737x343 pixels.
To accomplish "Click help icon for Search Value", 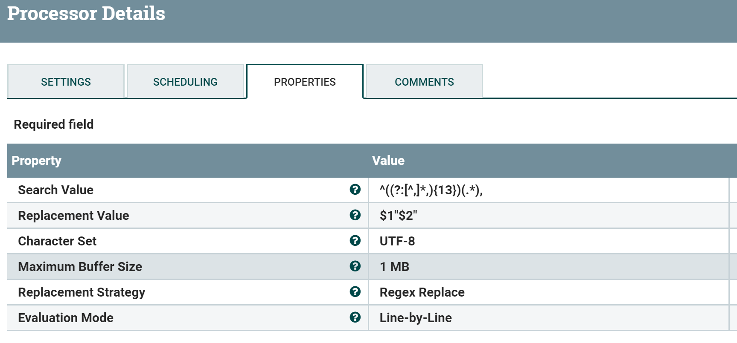I will click(x=355, y=190).
